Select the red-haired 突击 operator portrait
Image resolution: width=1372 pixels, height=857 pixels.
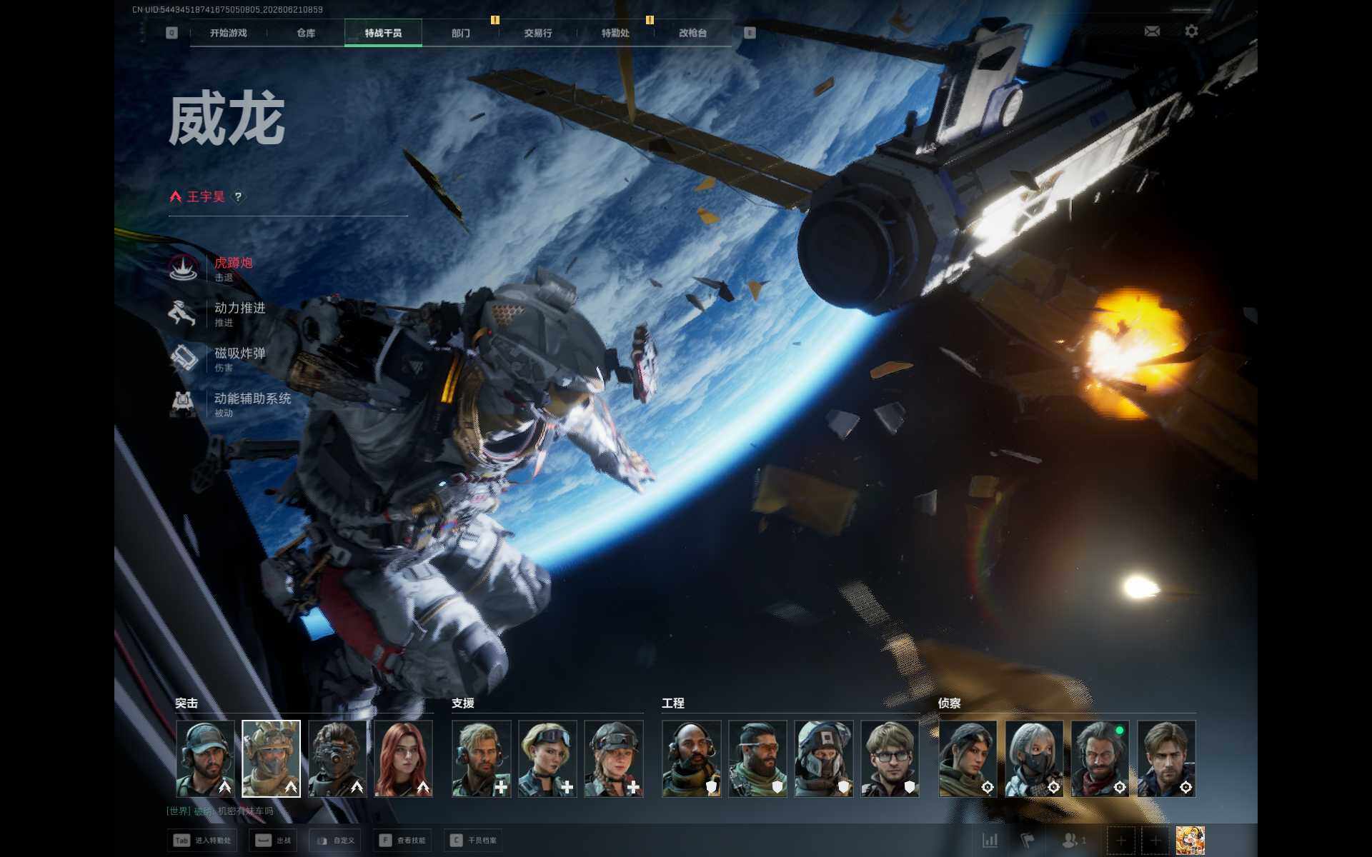(x=404, y=758)
